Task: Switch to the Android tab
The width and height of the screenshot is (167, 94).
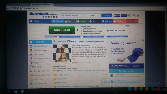Action: pos(82,21)
